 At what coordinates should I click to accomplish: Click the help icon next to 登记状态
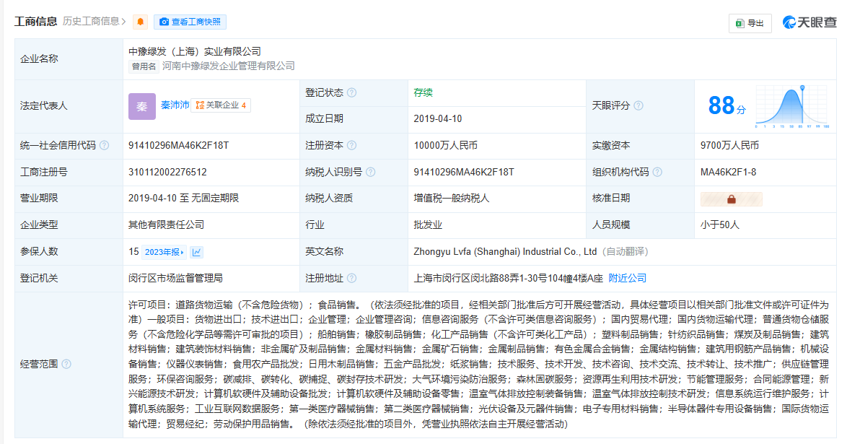pyautogui.click(x=351, y=93)
